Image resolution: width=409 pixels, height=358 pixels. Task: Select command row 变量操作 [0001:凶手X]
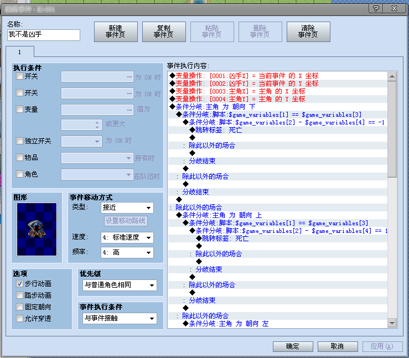pos(277,76)
